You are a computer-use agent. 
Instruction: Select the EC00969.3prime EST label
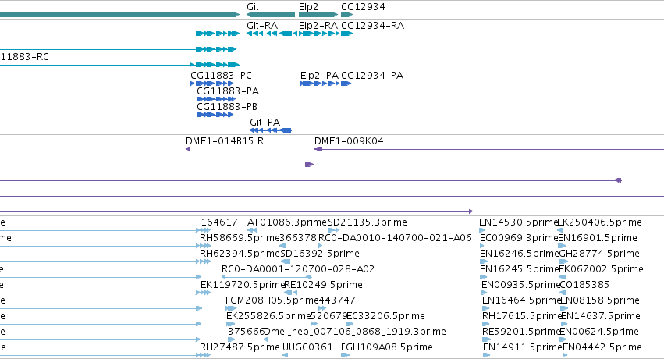[519, 238]
